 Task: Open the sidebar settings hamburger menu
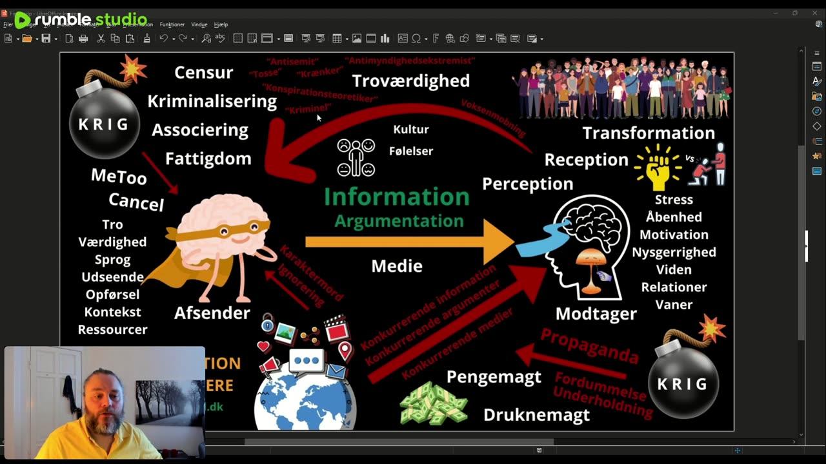pyautogui.click(x=817, y=53)
